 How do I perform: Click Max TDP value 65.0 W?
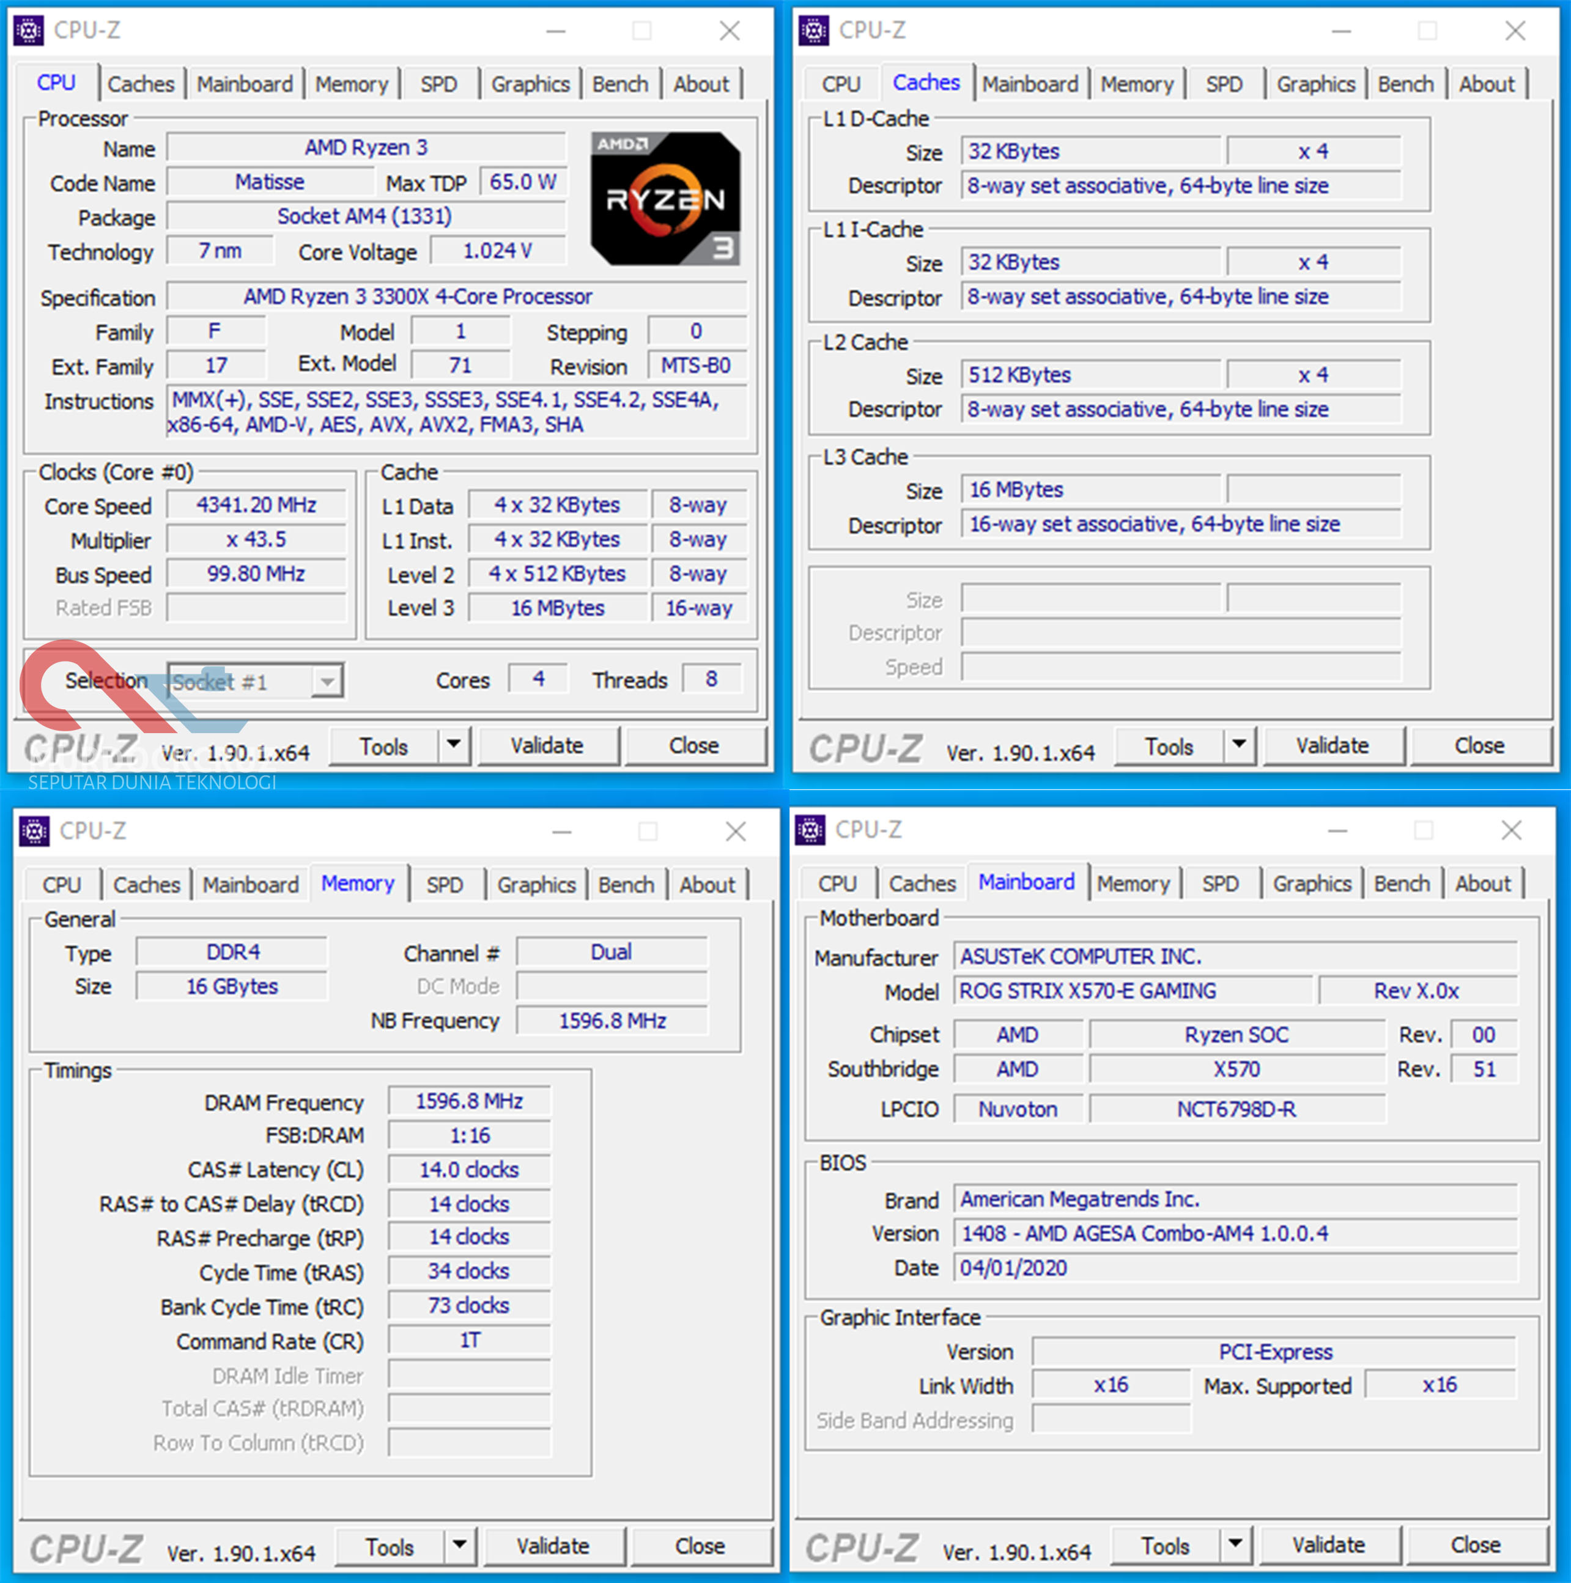click(x=523, y=182)
